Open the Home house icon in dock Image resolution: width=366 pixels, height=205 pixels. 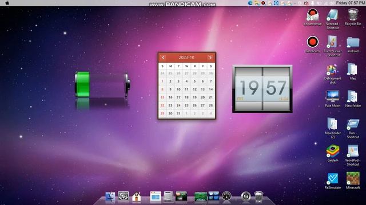click(137, 196)
